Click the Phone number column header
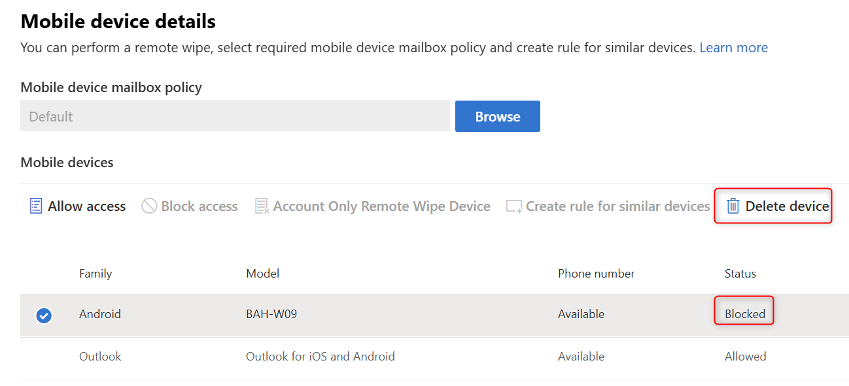 [596, 274]
